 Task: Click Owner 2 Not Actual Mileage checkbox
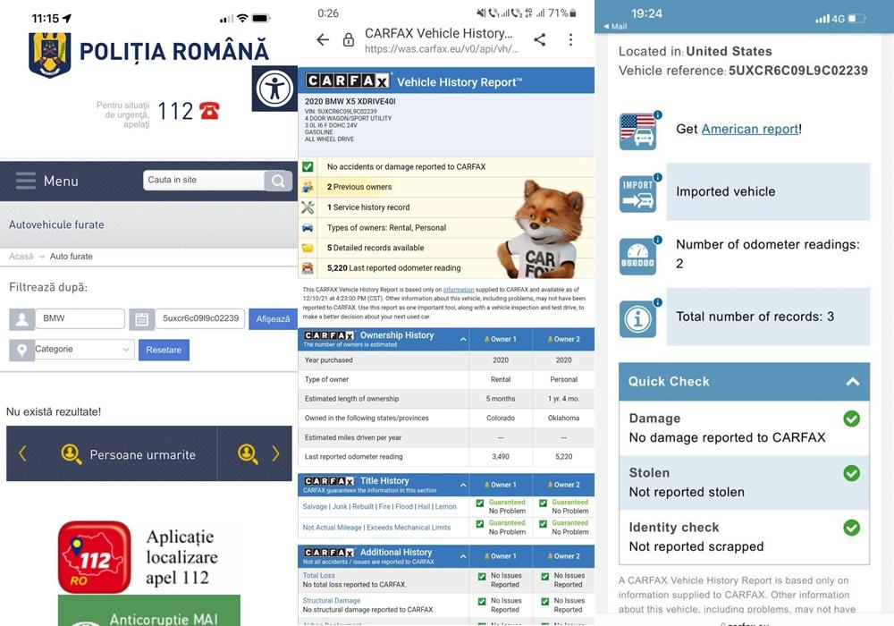click(543, 523)
